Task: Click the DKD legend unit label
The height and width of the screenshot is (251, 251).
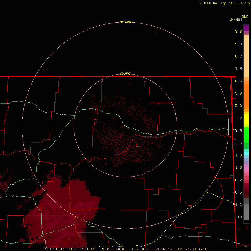Action: [245, 17]
